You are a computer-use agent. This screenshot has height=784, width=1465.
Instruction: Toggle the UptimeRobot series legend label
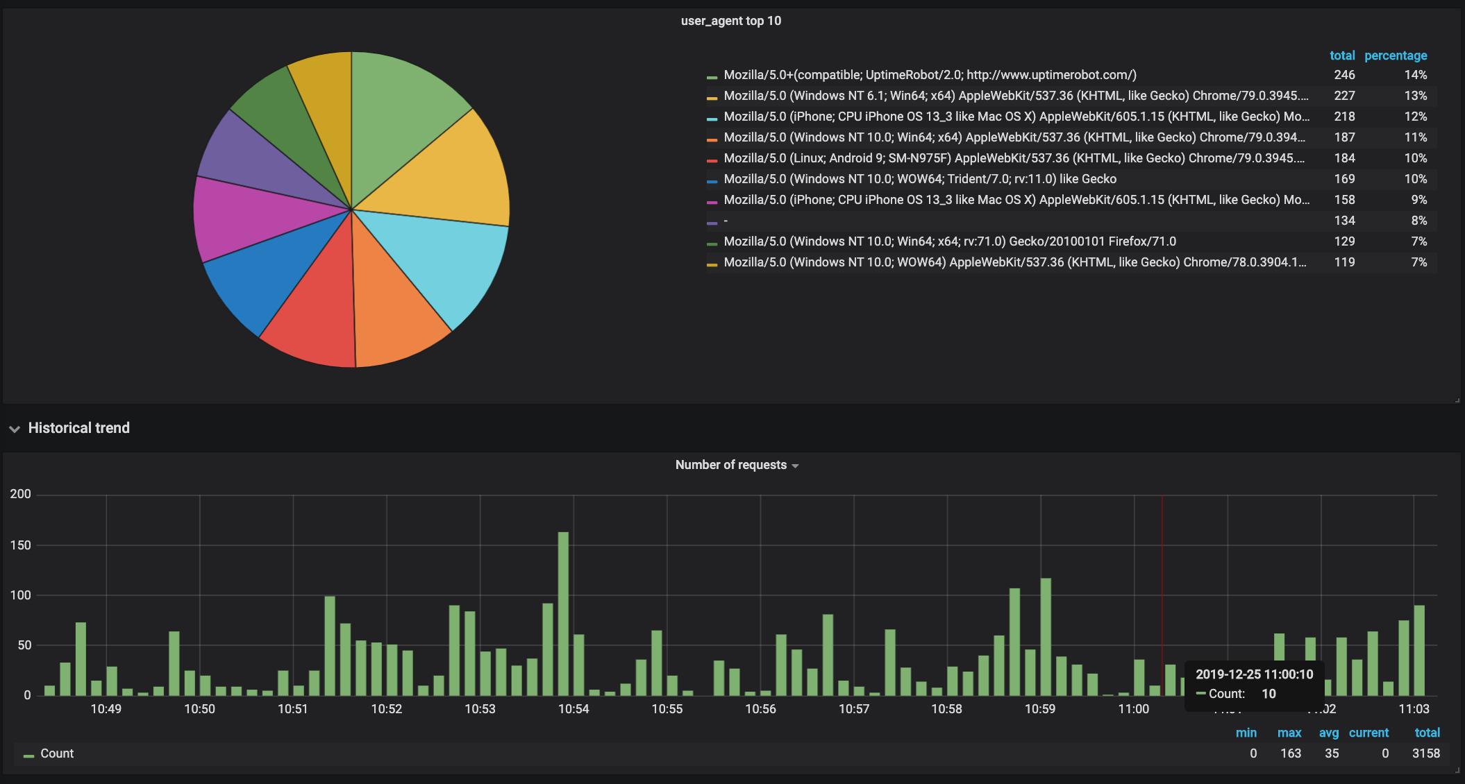point(930,75)
